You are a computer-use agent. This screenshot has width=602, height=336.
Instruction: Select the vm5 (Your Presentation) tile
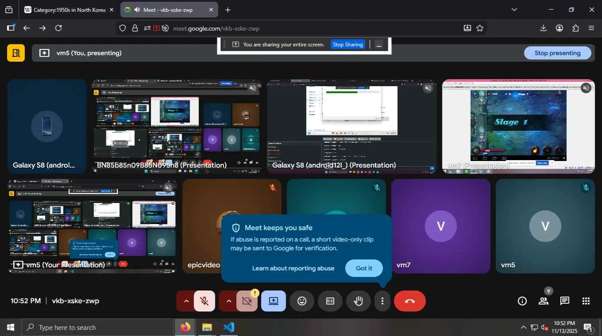tap(92, 226)
